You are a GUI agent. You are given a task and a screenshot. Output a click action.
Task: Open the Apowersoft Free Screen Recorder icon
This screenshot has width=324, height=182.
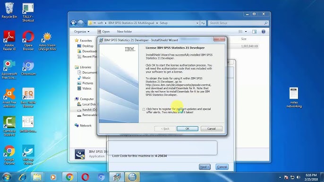tap(9, 69)
